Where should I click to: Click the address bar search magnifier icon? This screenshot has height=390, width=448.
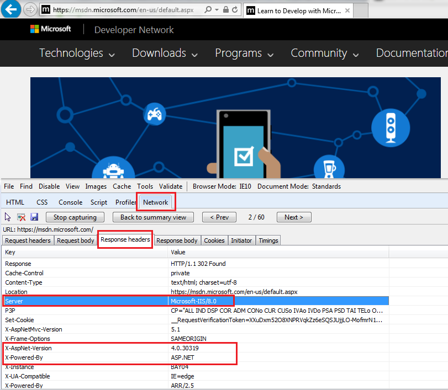click(208, 10)
